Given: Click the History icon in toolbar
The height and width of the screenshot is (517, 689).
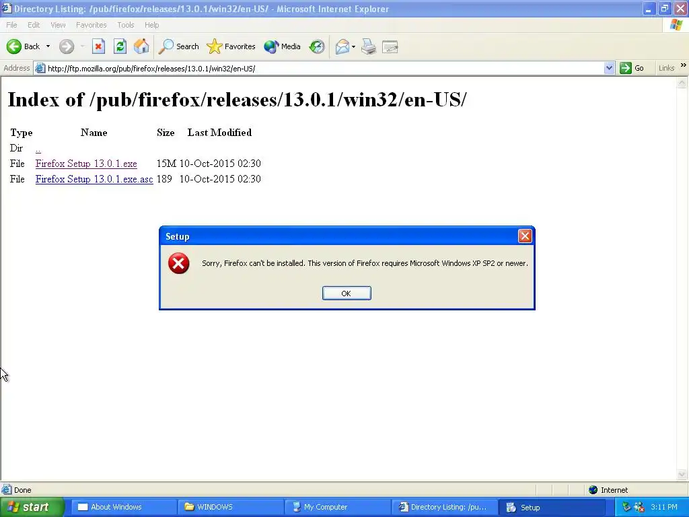Looking at the screenshot, I should tap(317, 46).
